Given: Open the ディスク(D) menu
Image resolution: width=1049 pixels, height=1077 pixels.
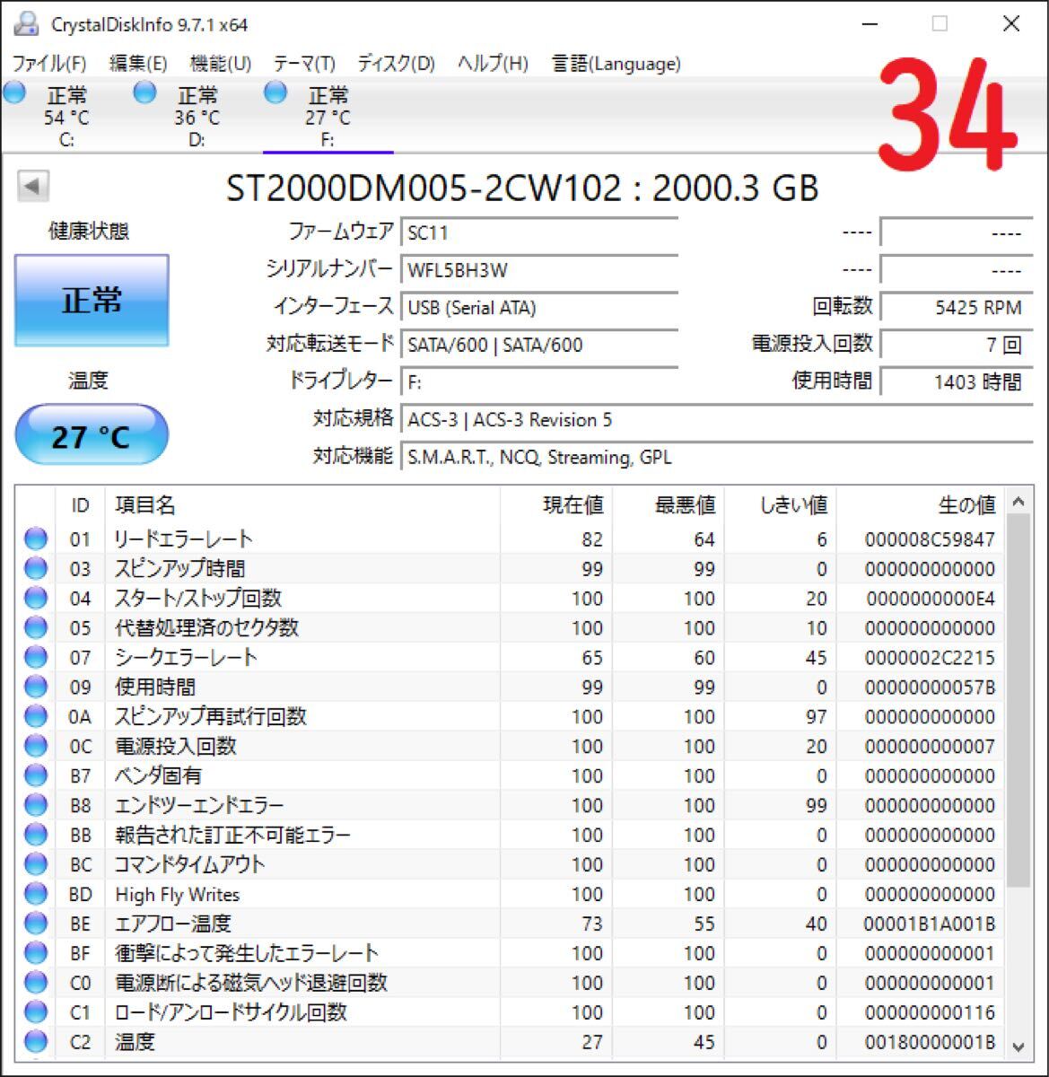Looking at the screenshot, I should 396,64.
